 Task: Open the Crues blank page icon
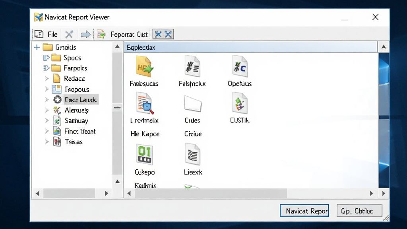[x=193, y=103]
